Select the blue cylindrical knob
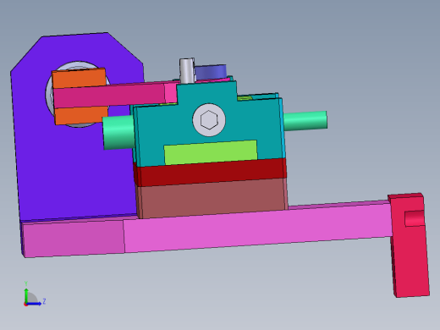Viewport: 440px width, 330px height. [x=211, y=72]
